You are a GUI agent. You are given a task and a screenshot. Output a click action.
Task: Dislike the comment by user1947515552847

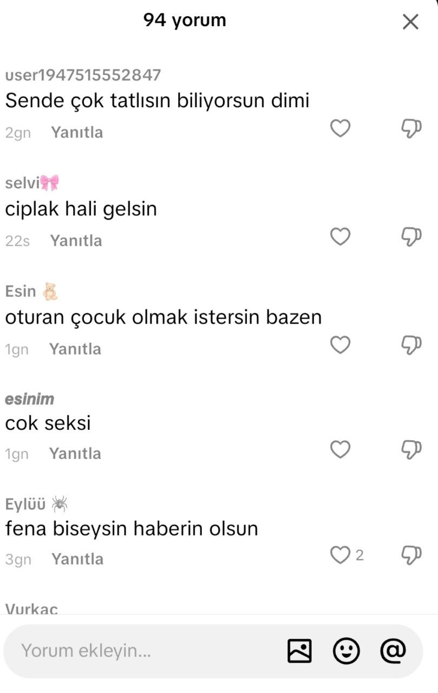coord(411,129)
